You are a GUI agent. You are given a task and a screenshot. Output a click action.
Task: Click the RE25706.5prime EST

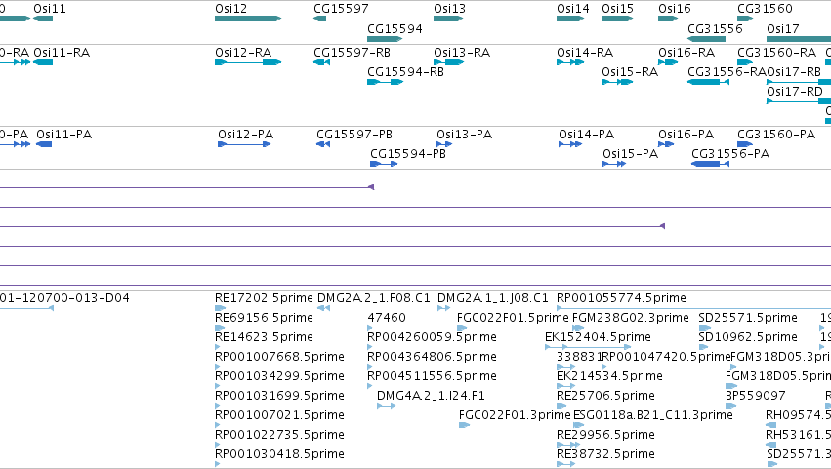pyautogui.click(x=561, y=406)
